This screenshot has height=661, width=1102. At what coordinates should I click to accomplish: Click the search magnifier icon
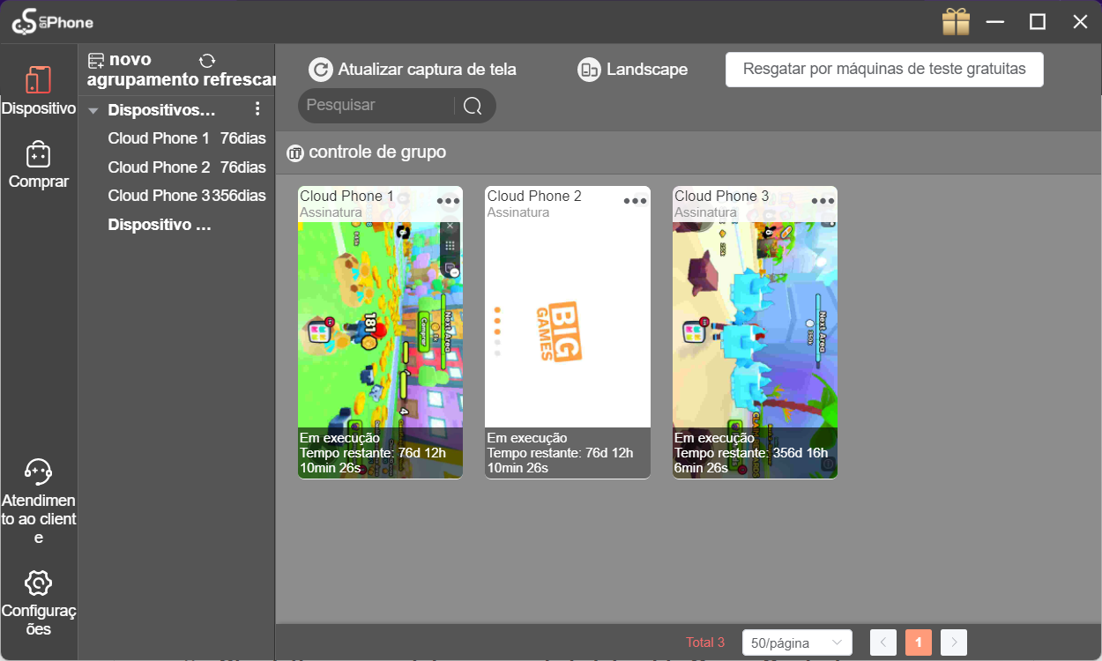tap(473, 106)
